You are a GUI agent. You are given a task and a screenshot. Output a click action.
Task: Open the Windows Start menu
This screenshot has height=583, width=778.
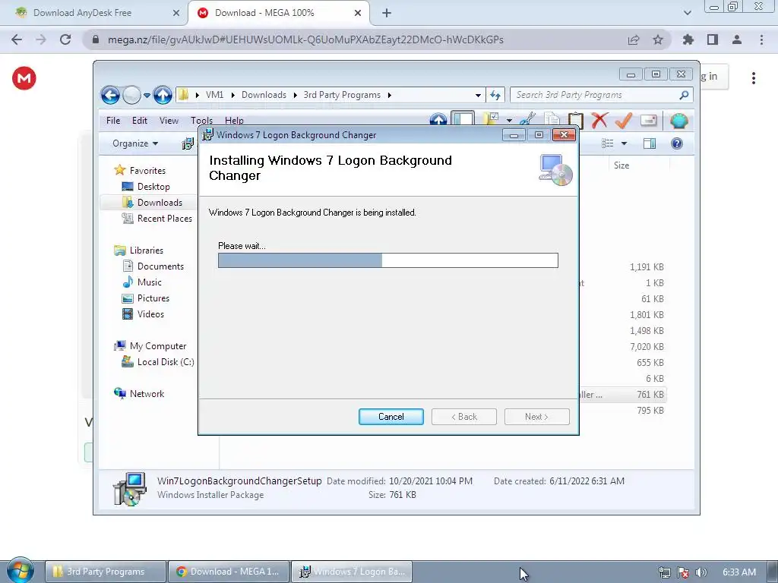(20, 571)
